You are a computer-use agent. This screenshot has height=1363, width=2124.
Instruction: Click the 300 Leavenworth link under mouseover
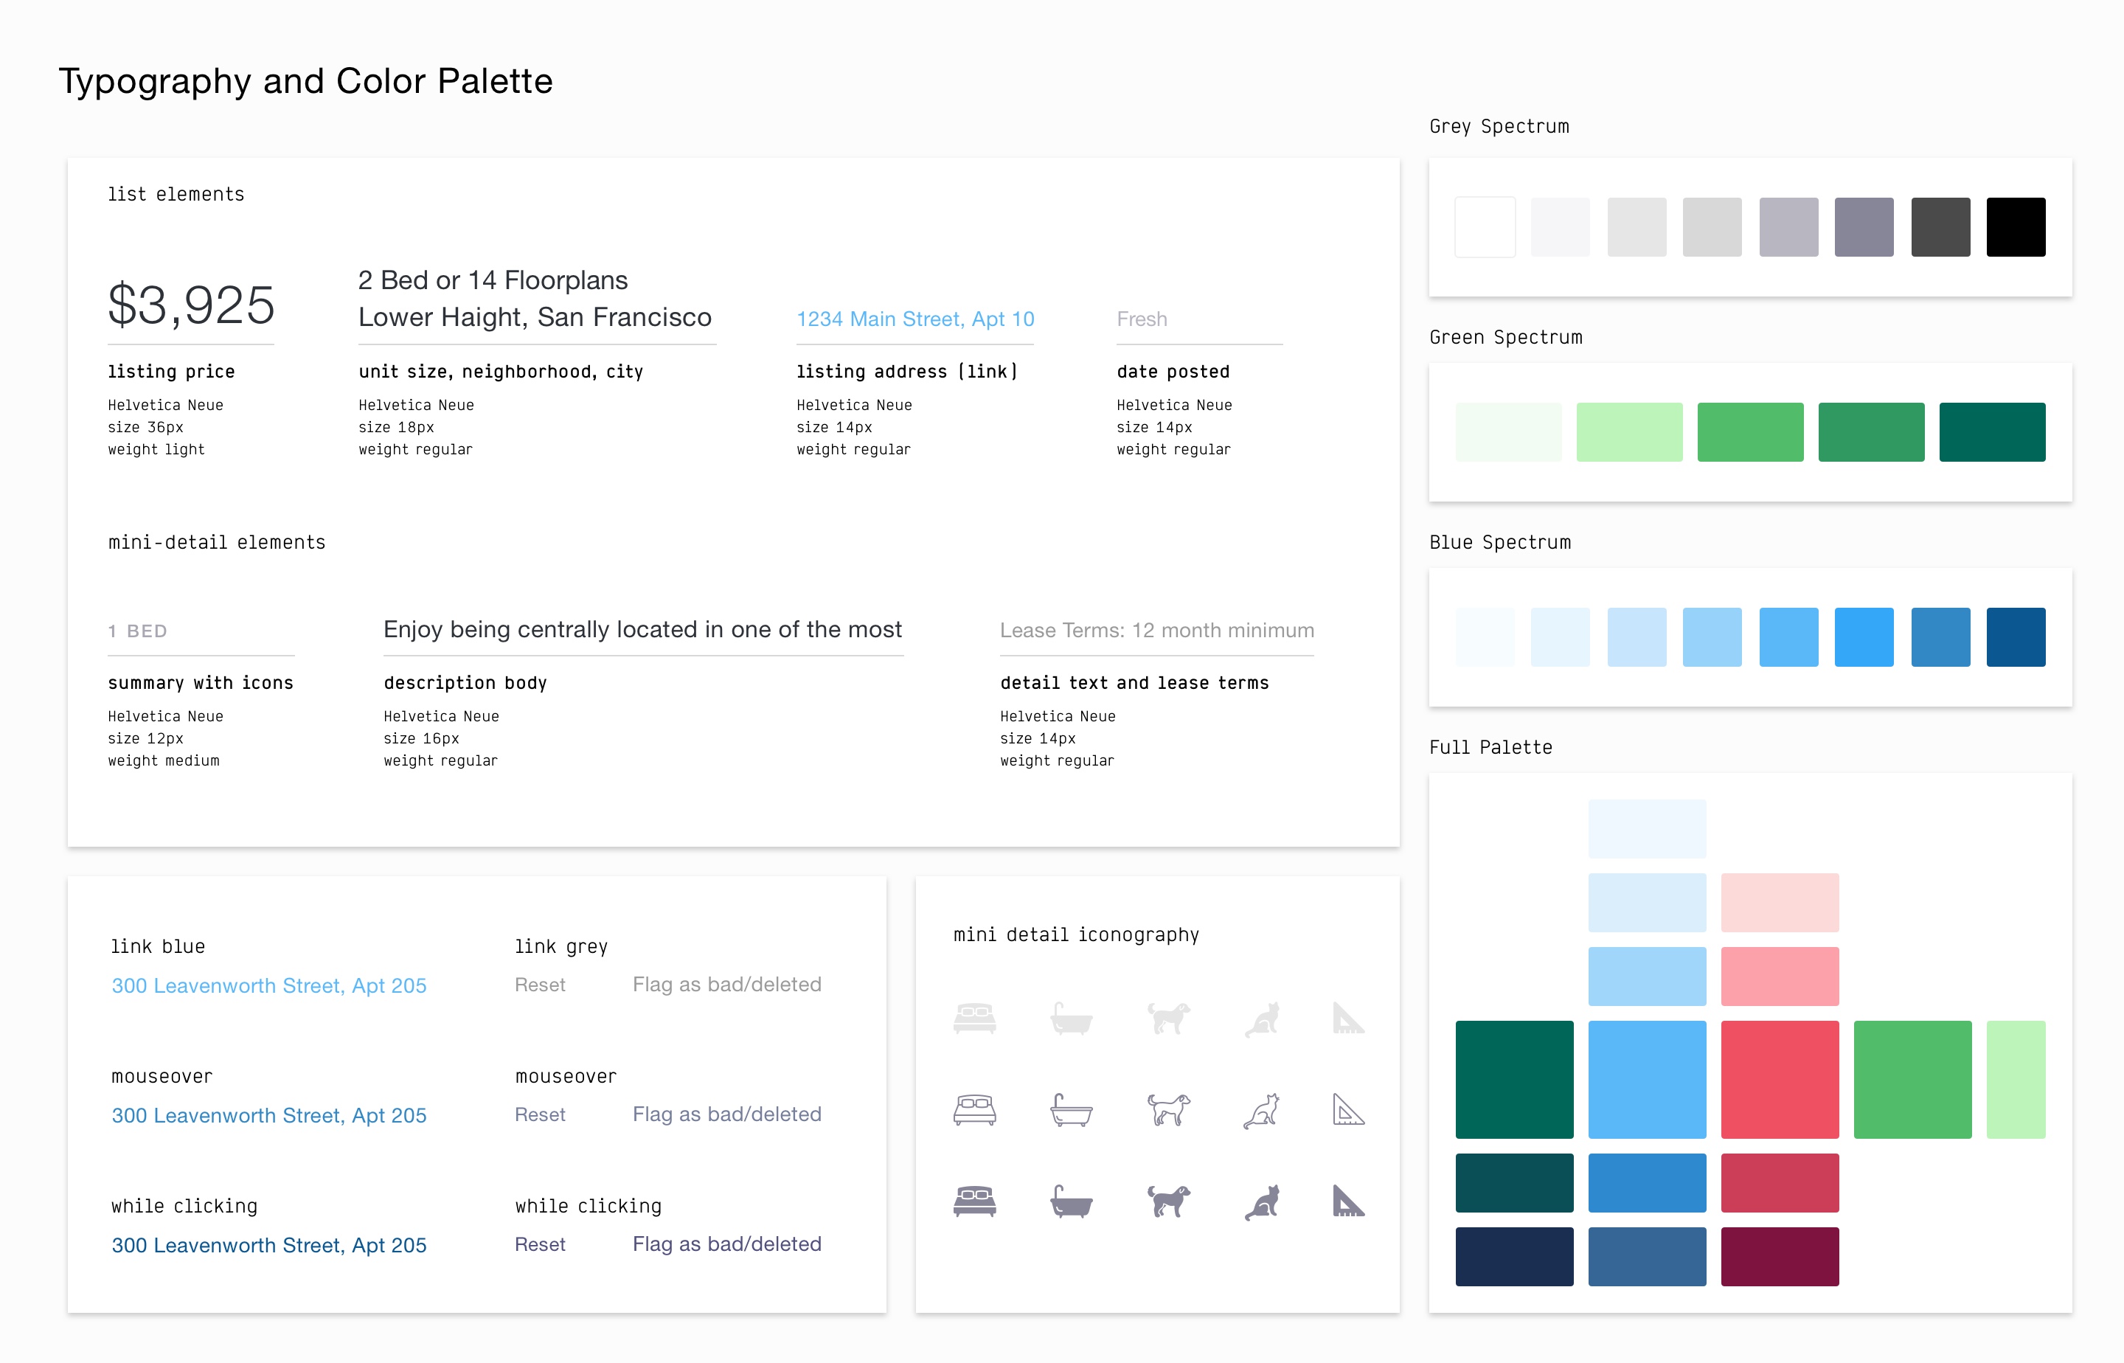pos(269,1115)
